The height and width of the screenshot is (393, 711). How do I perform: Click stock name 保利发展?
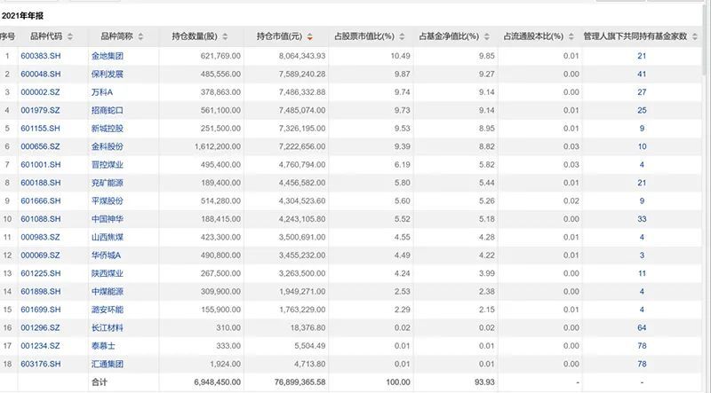pos(107,74)
